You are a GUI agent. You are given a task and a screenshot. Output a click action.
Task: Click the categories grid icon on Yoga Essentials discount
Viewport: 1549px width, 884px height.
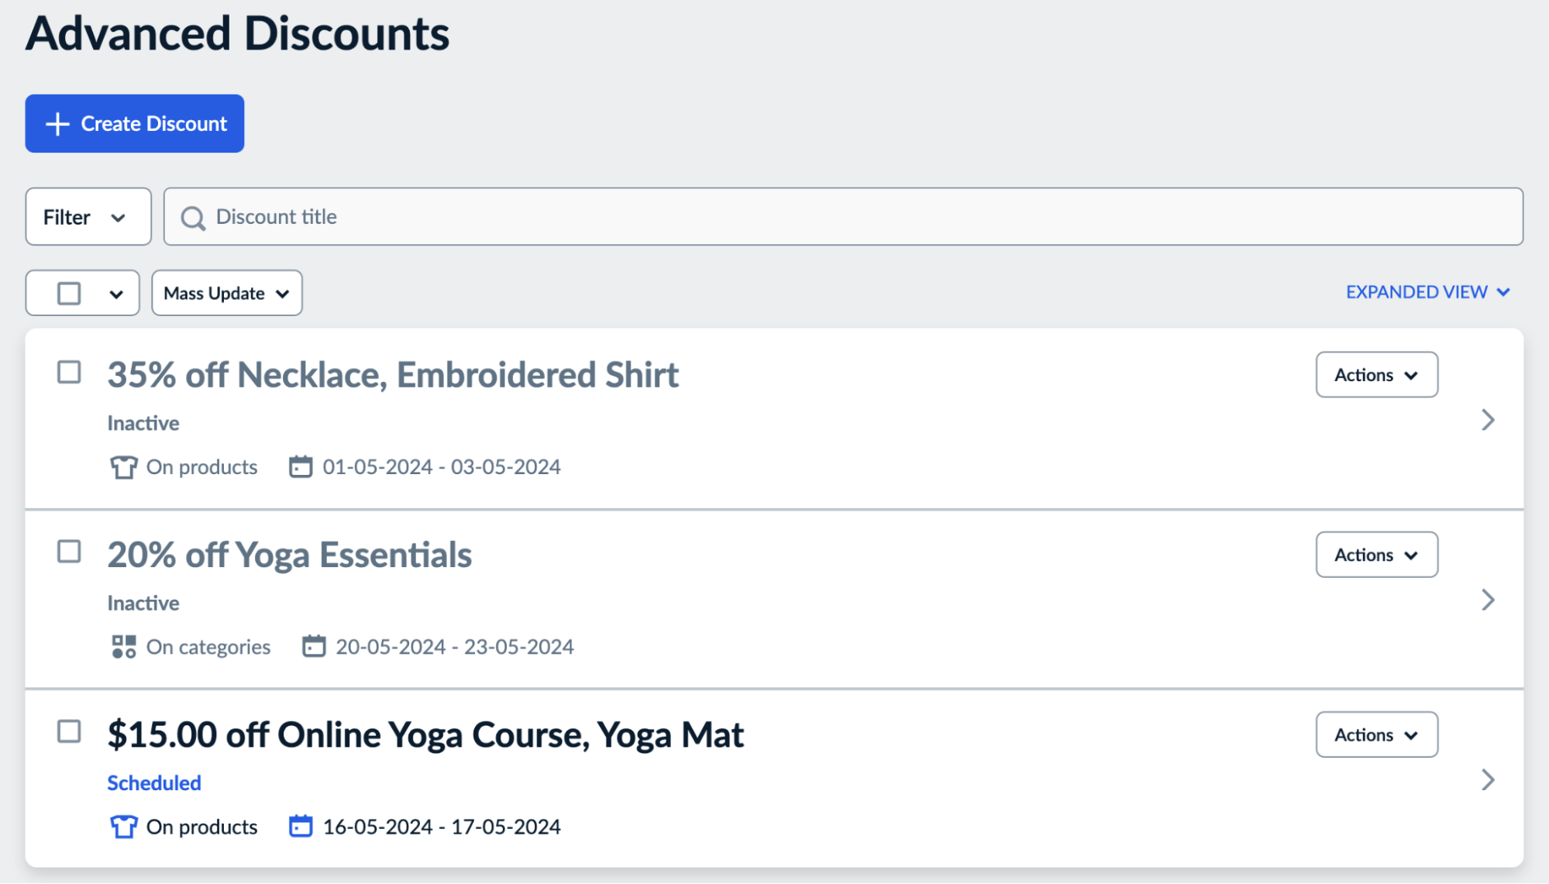click(x=124, y=646)
